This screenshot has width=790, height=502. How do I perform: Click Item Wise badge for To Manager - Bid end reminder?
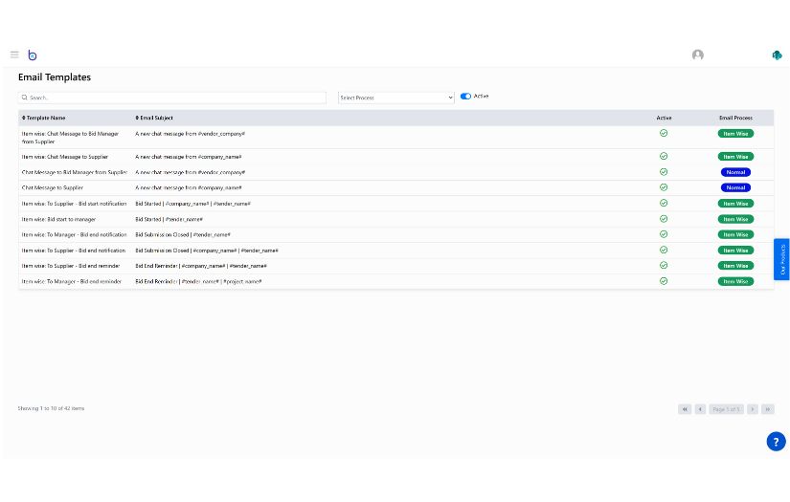pos(735,282)
